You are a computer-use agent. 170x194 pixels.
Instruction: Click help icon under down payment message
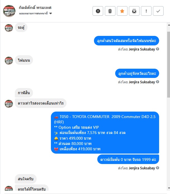[157, 168]
